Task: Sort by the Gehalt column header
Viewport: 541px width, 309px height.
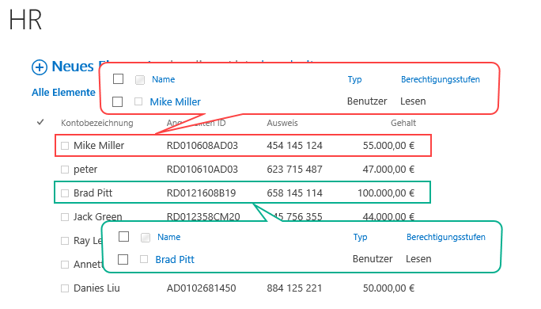Action: (403, 123)
